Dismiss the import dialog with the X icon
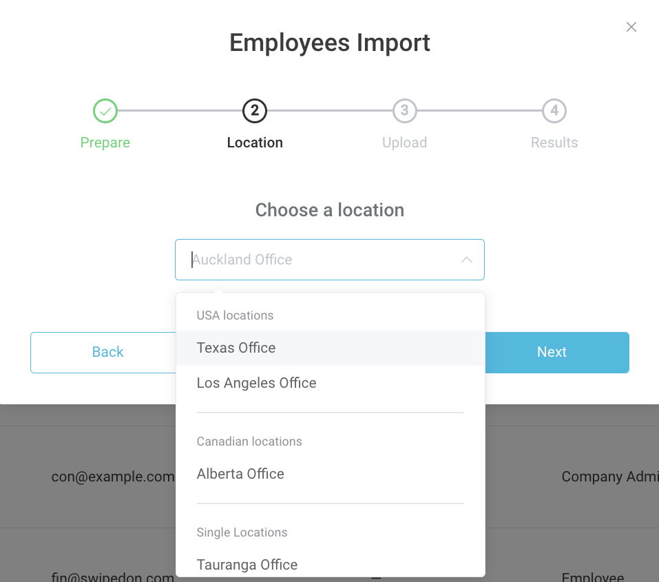Viewport: 659px width, 582px height. pos(631,27)
